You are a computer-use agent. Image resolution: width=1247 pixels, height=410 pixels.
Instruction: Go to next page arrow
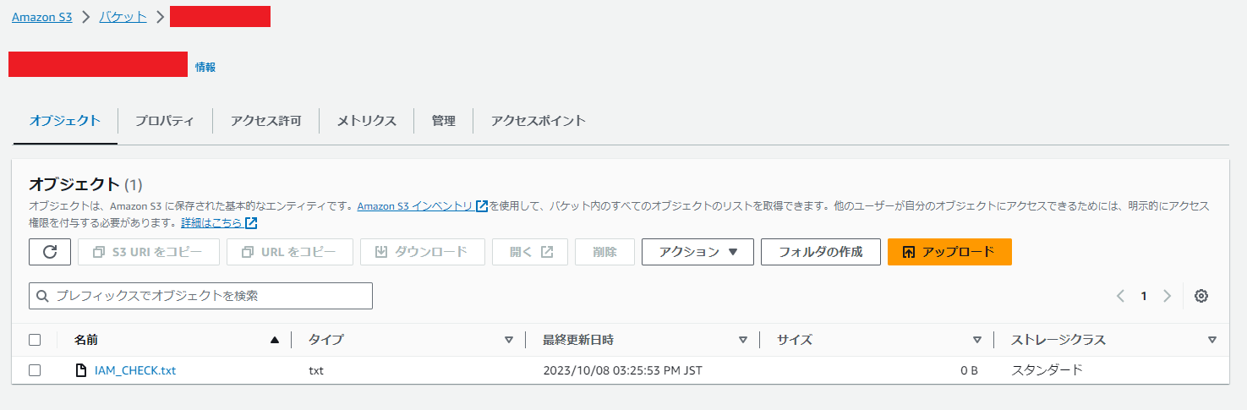pyautogui.click(x=1168, y=296)
